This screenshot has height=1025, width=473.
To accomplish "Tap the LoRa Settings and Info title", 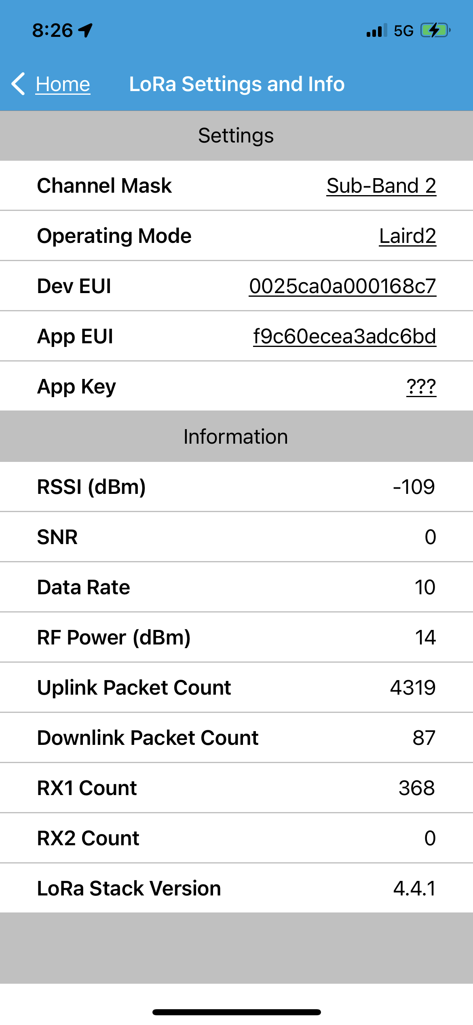I will 236,84.
